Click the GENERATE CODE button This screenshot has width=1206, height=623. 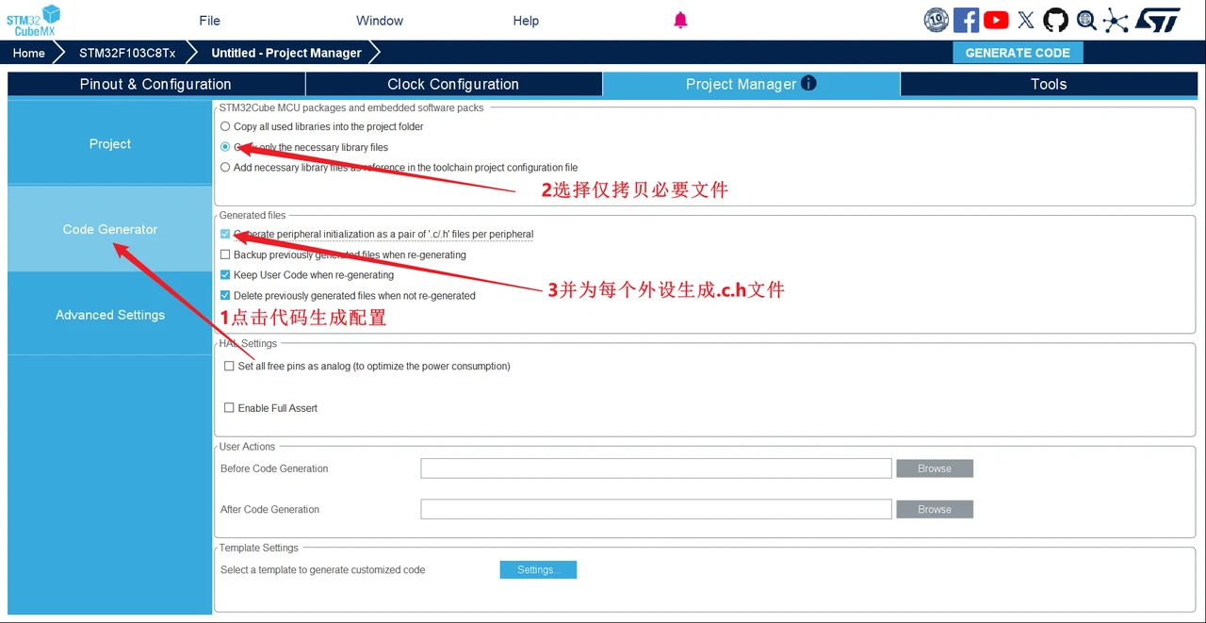[x=1018, y=53]
